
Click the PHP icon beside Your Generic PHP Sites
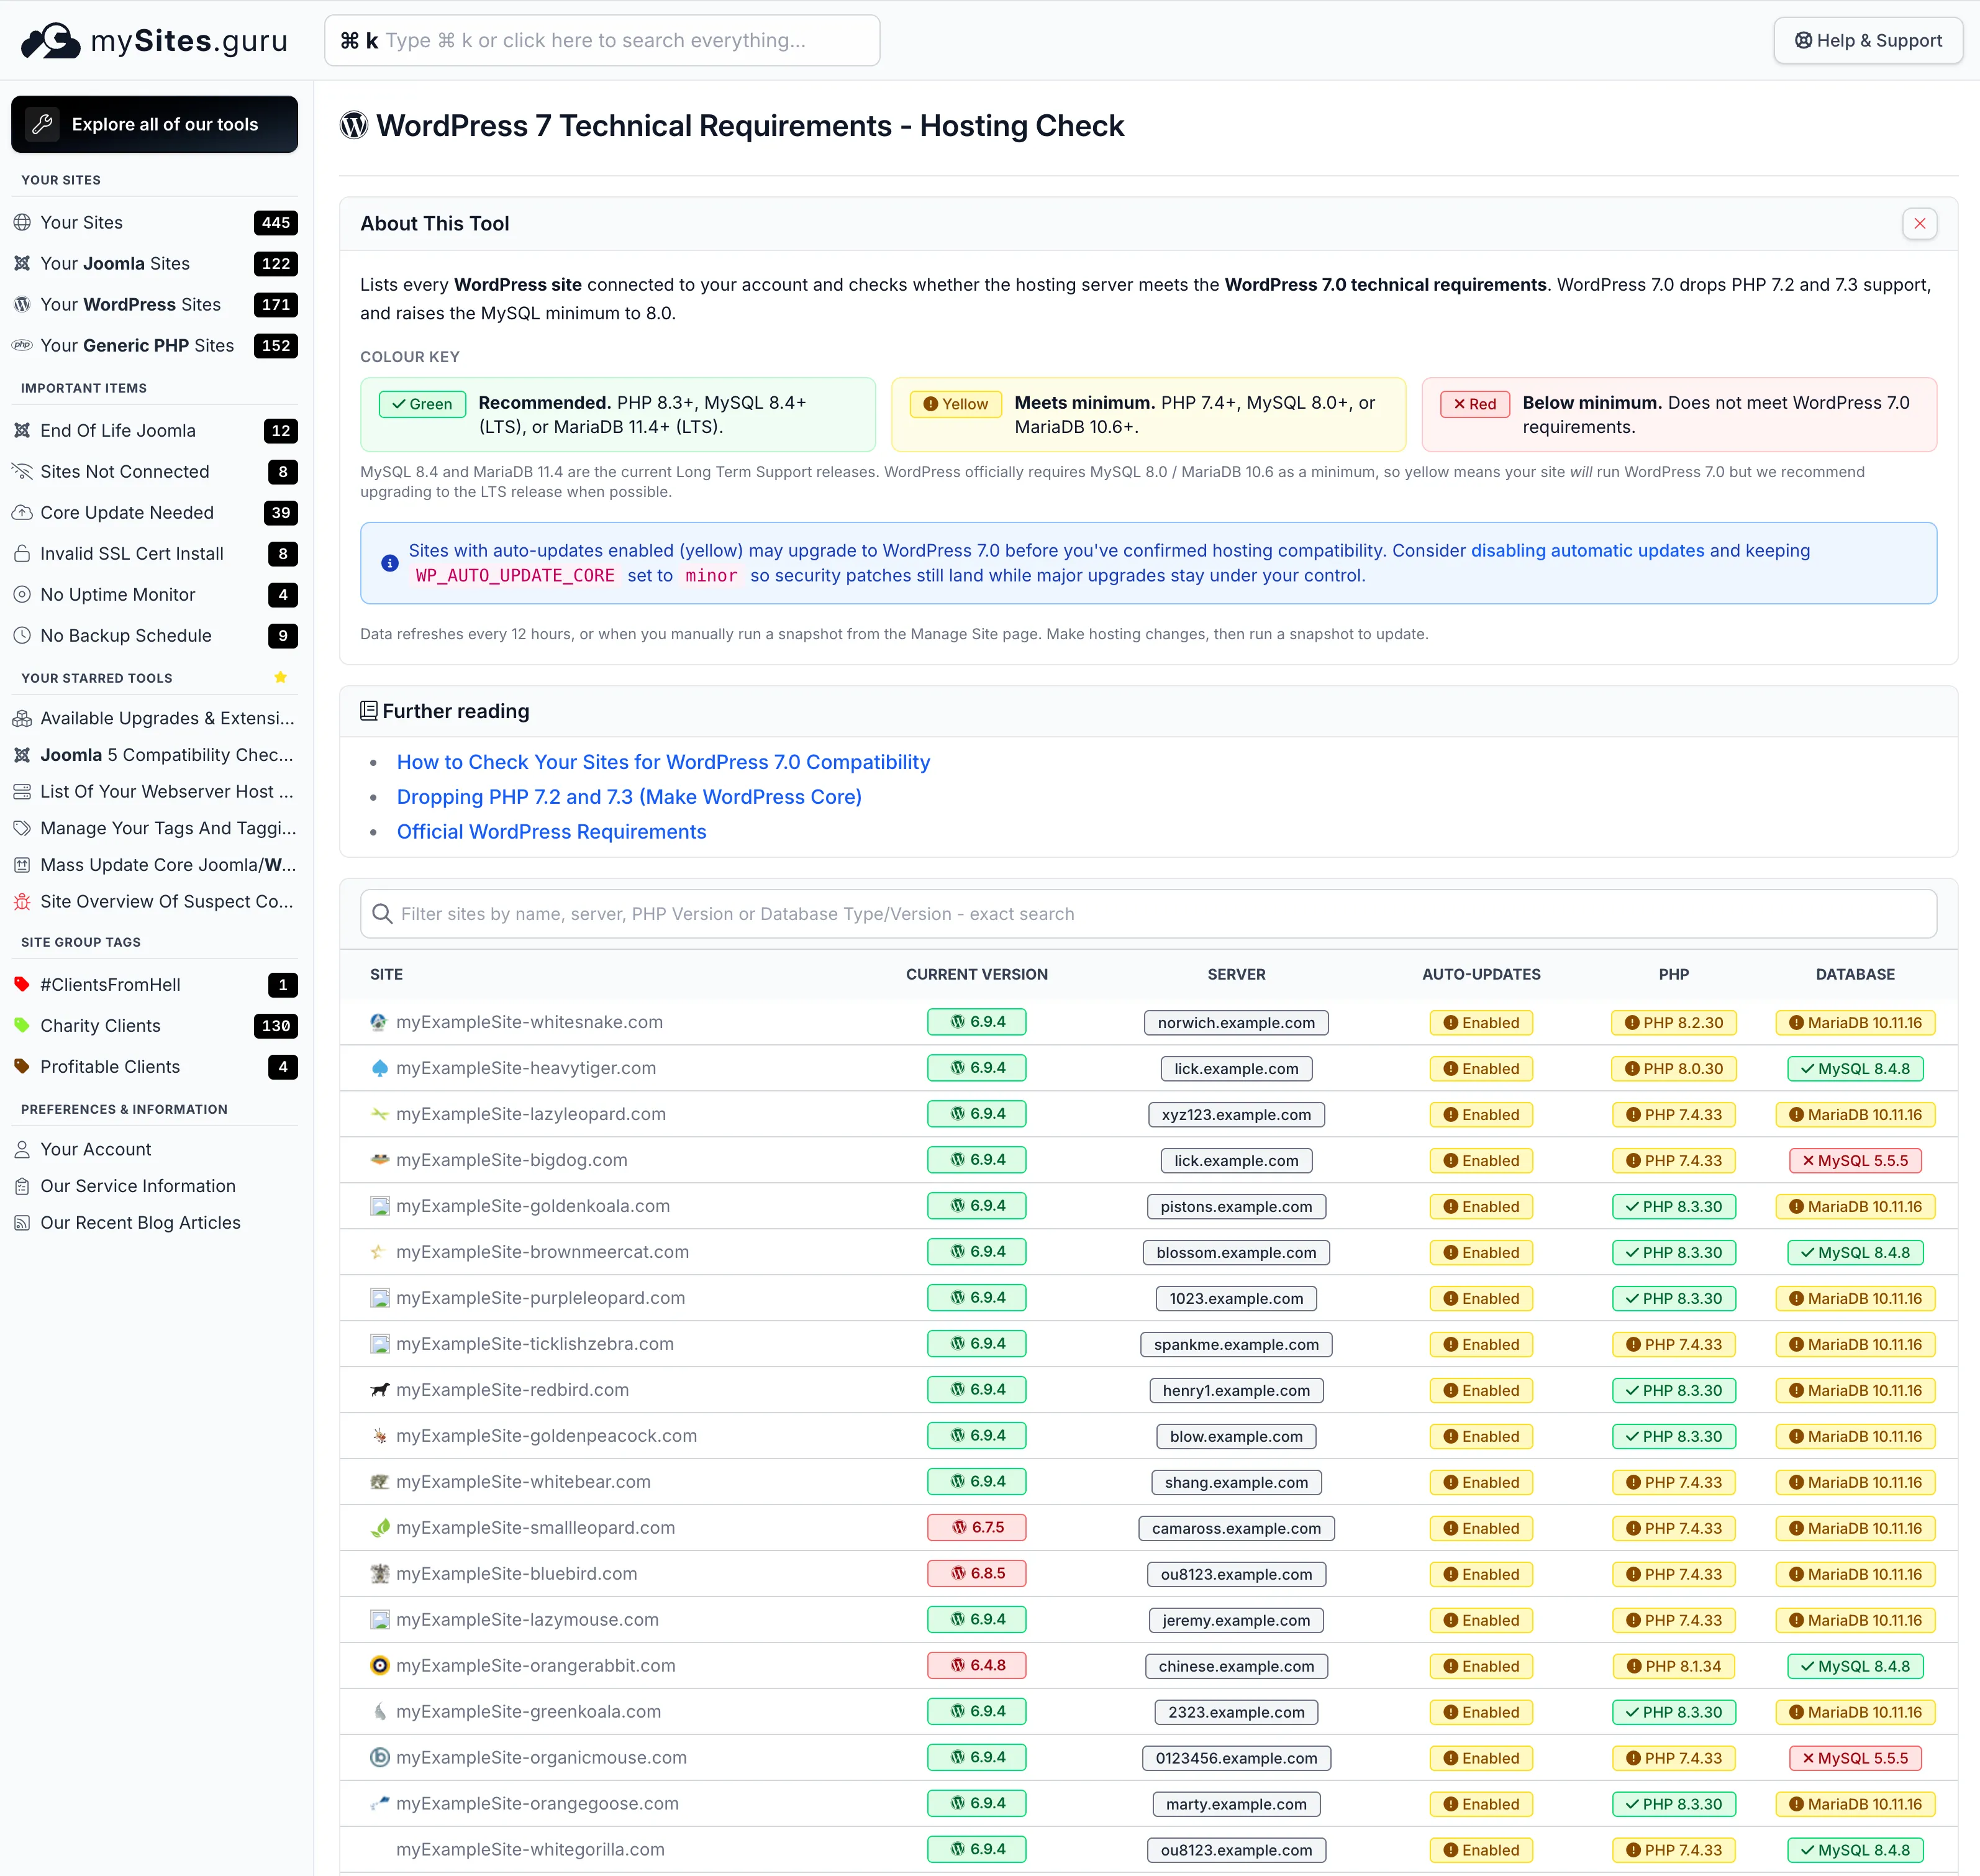point(22,345)
